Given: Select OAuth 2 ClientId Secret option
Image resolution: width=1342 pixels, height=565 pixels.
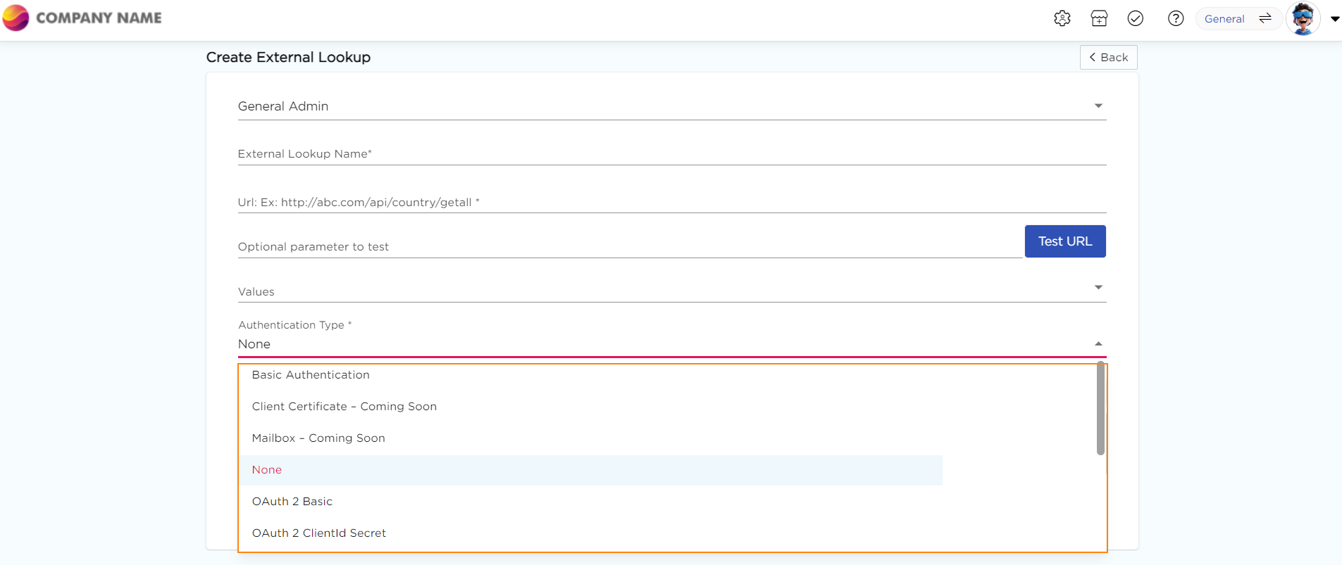Looking at the screenshot, I should (x=319, y=533).
